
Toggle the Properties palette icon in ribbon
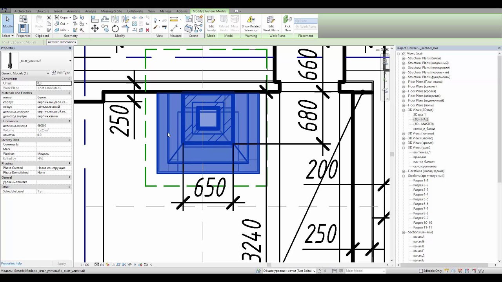tap(23, 28)
